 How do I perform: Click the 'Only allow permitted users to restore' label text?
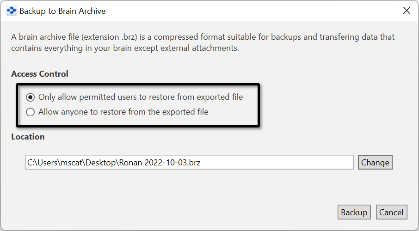141,97
